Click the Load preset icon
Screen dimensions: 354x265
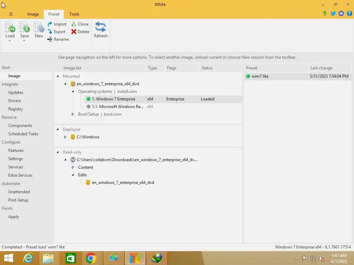pos(10,27)
